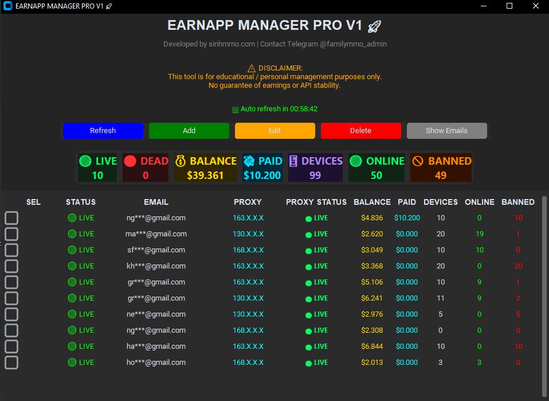The width and height of the screenshot is (549, 401).
Task: Click the email ma***@gmail.com
Action: point(156,234)
